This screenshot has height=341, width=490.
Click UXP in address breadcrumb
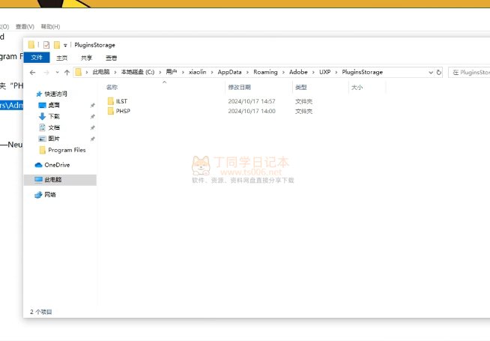point(324,72)
